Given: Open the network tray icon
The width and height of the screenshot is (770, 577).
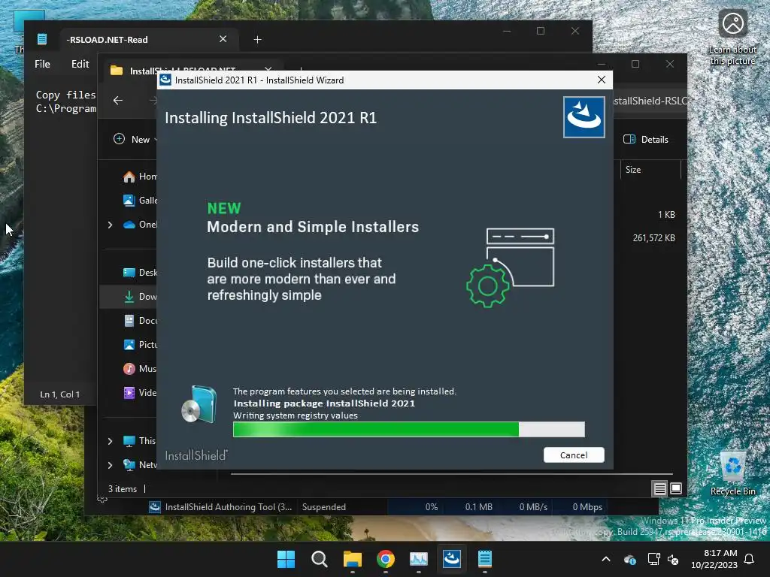Looking at the screenshot, I should 653,559.
